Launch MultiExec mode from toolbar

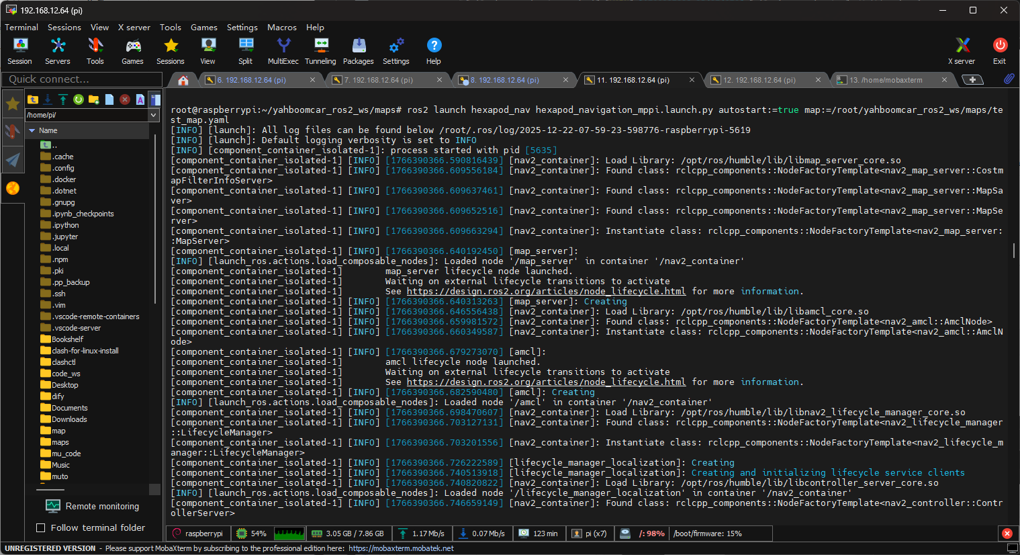(x=283, y=51)
